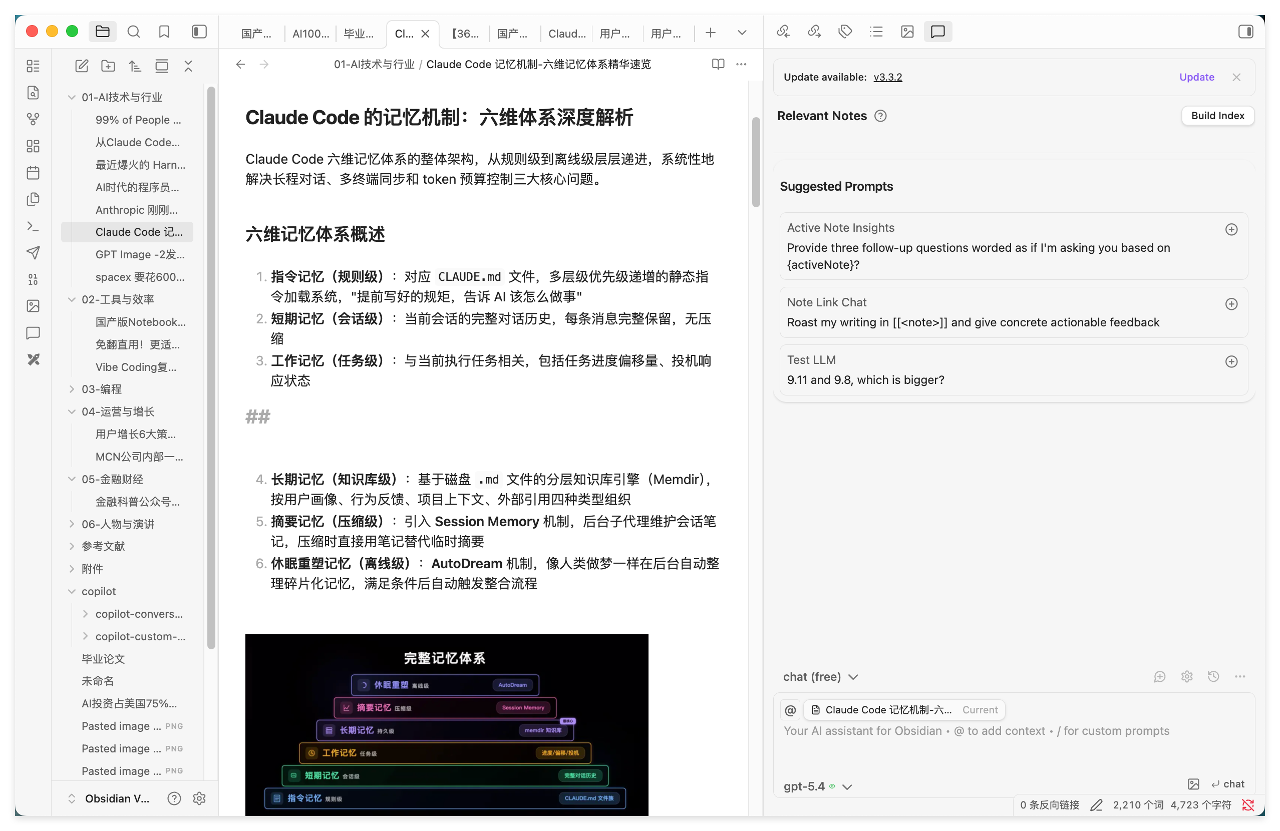Change sort order in file explorer
1280x831 pixels.
click(135, 66)
